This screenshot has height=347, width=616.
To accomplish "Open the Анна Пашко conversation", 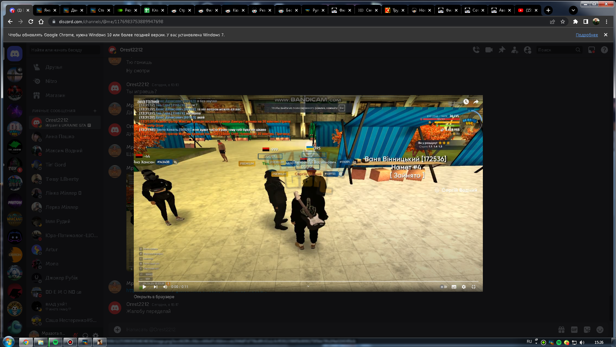I will click(64, 137).
